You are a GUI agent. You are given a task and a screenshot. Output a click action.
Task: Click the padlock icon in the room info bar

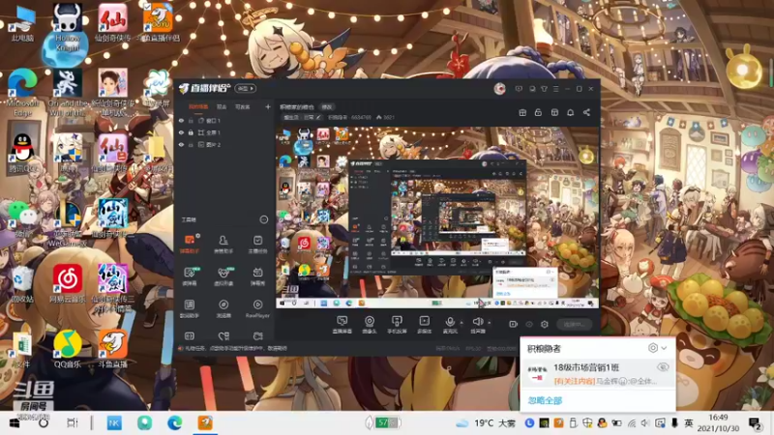tap(538, 112)
